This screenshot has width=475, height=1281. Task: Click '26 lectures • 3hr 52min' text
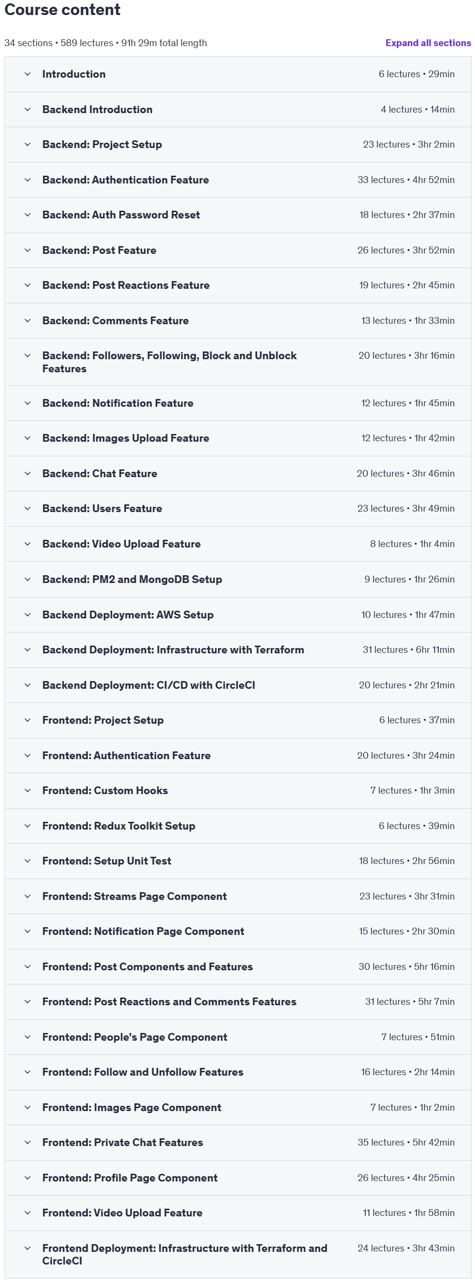[406, 250]
